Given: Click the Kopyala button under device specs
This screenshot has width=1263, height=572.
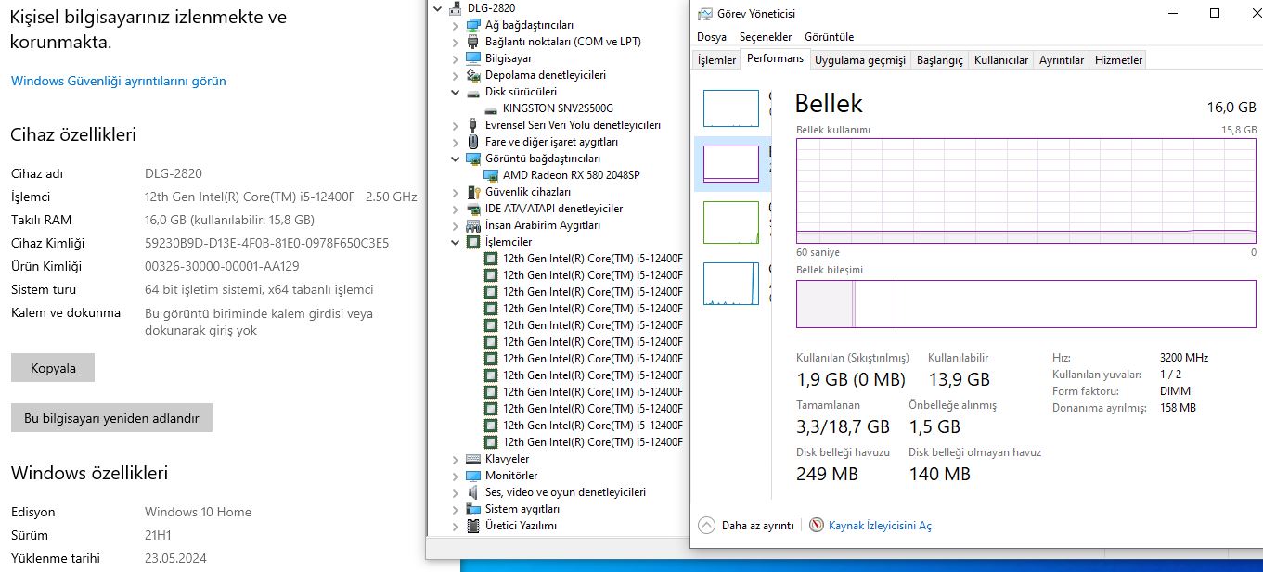Looking at the screenshot, I should tap(53, 368).
